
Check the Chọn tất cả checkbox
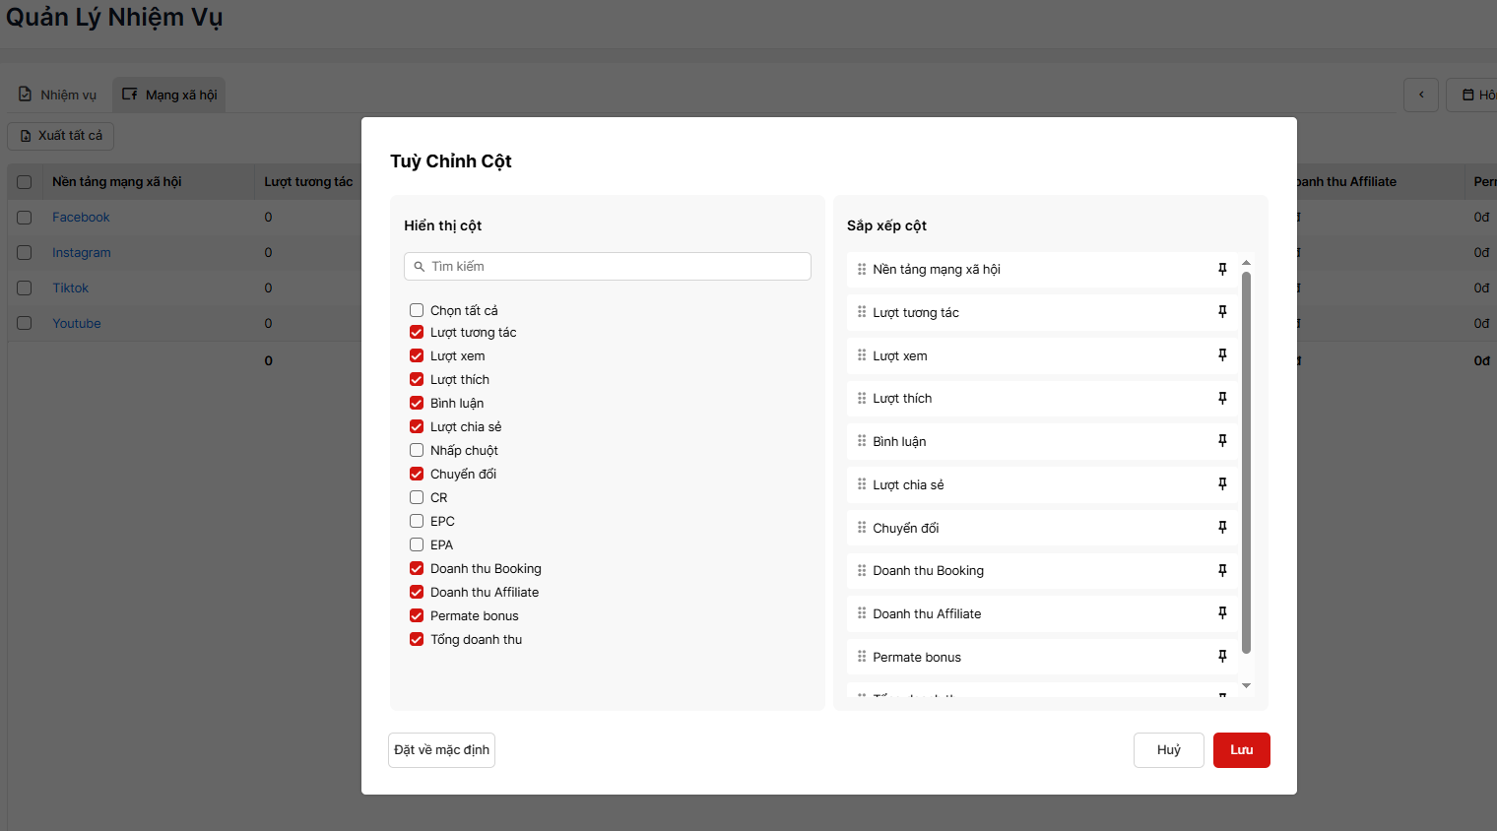coord(417,310)
